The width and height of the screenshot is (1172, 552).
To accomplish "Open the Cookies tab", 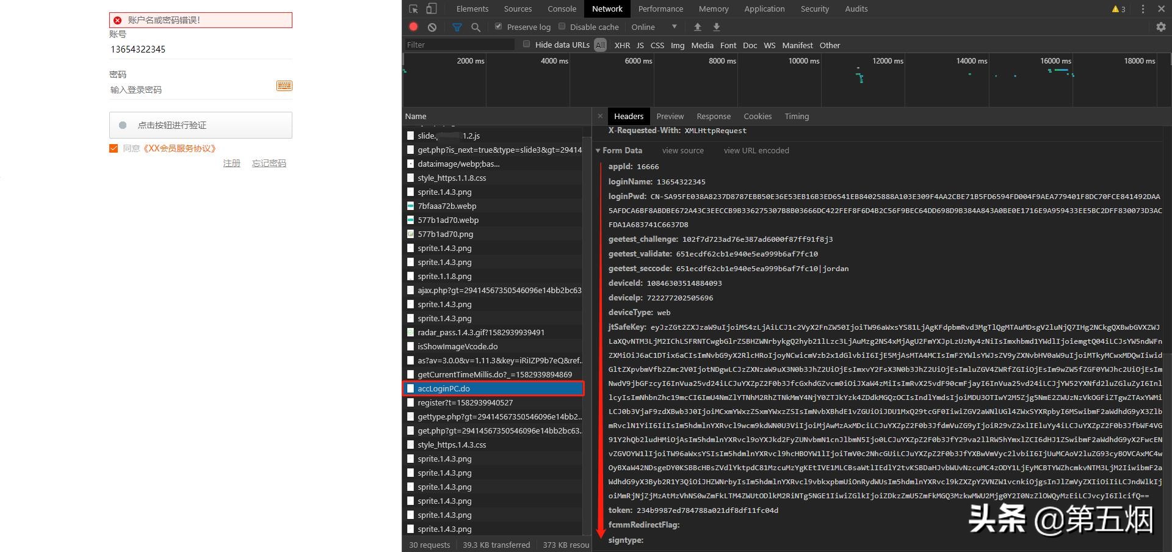I will [x=758, y=116].
